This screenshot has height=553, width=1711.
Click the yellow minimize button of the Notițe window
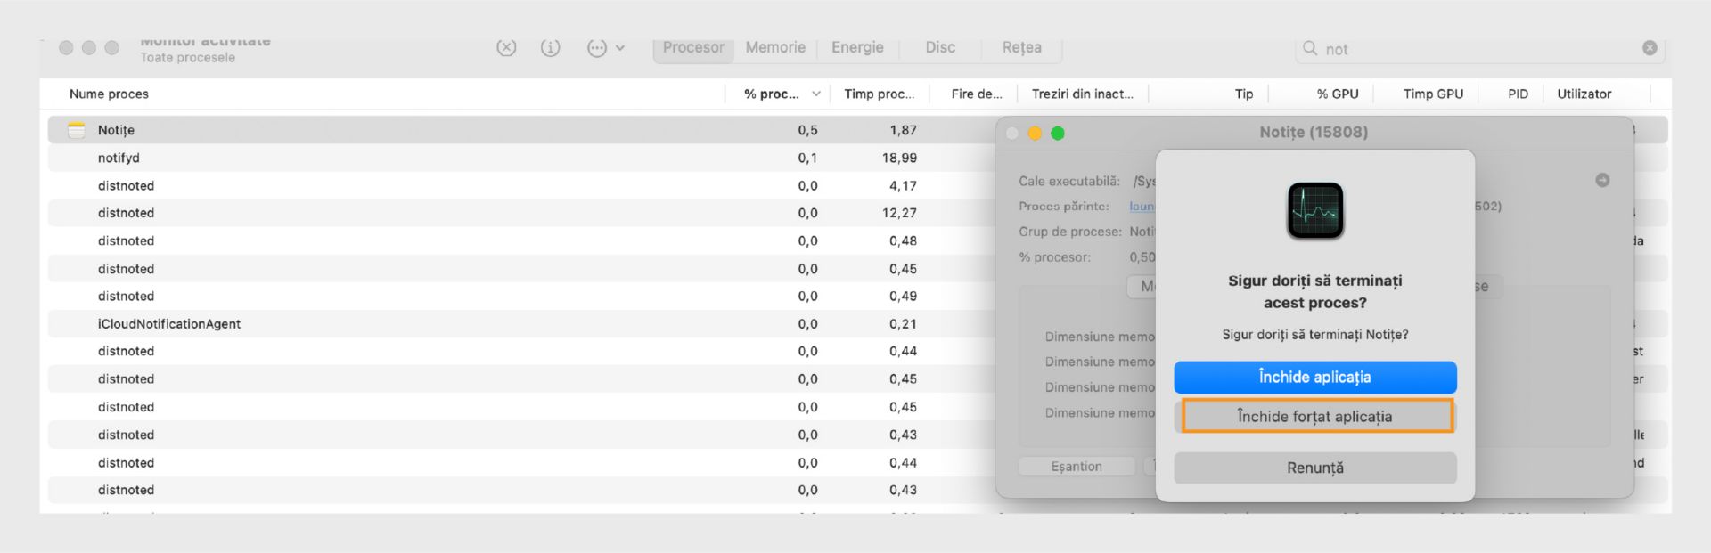click(1035, 133)
